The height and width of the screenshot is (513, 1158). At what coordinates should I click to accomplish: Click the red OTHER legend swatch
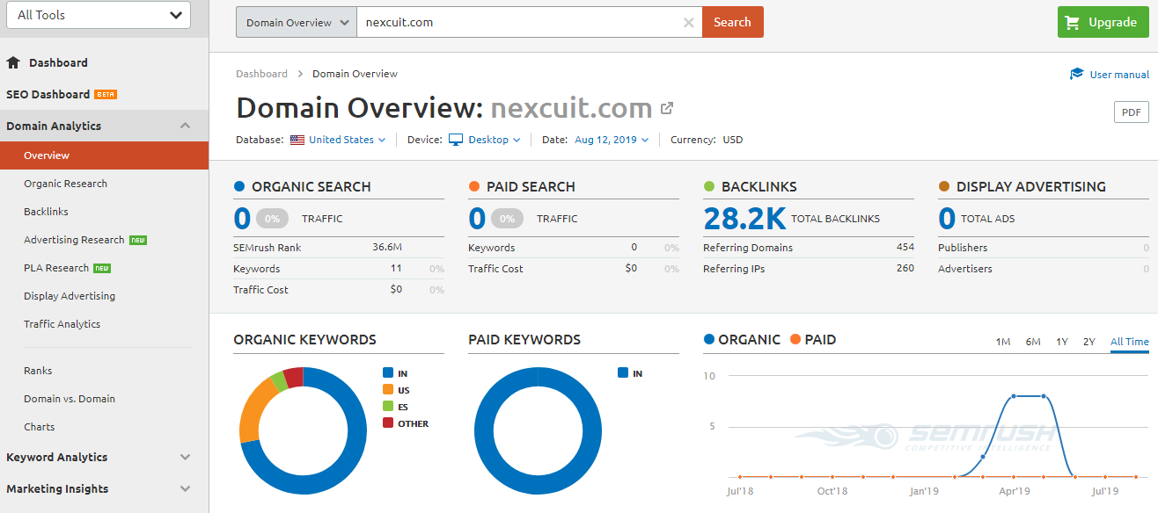(x=388, y=423)
